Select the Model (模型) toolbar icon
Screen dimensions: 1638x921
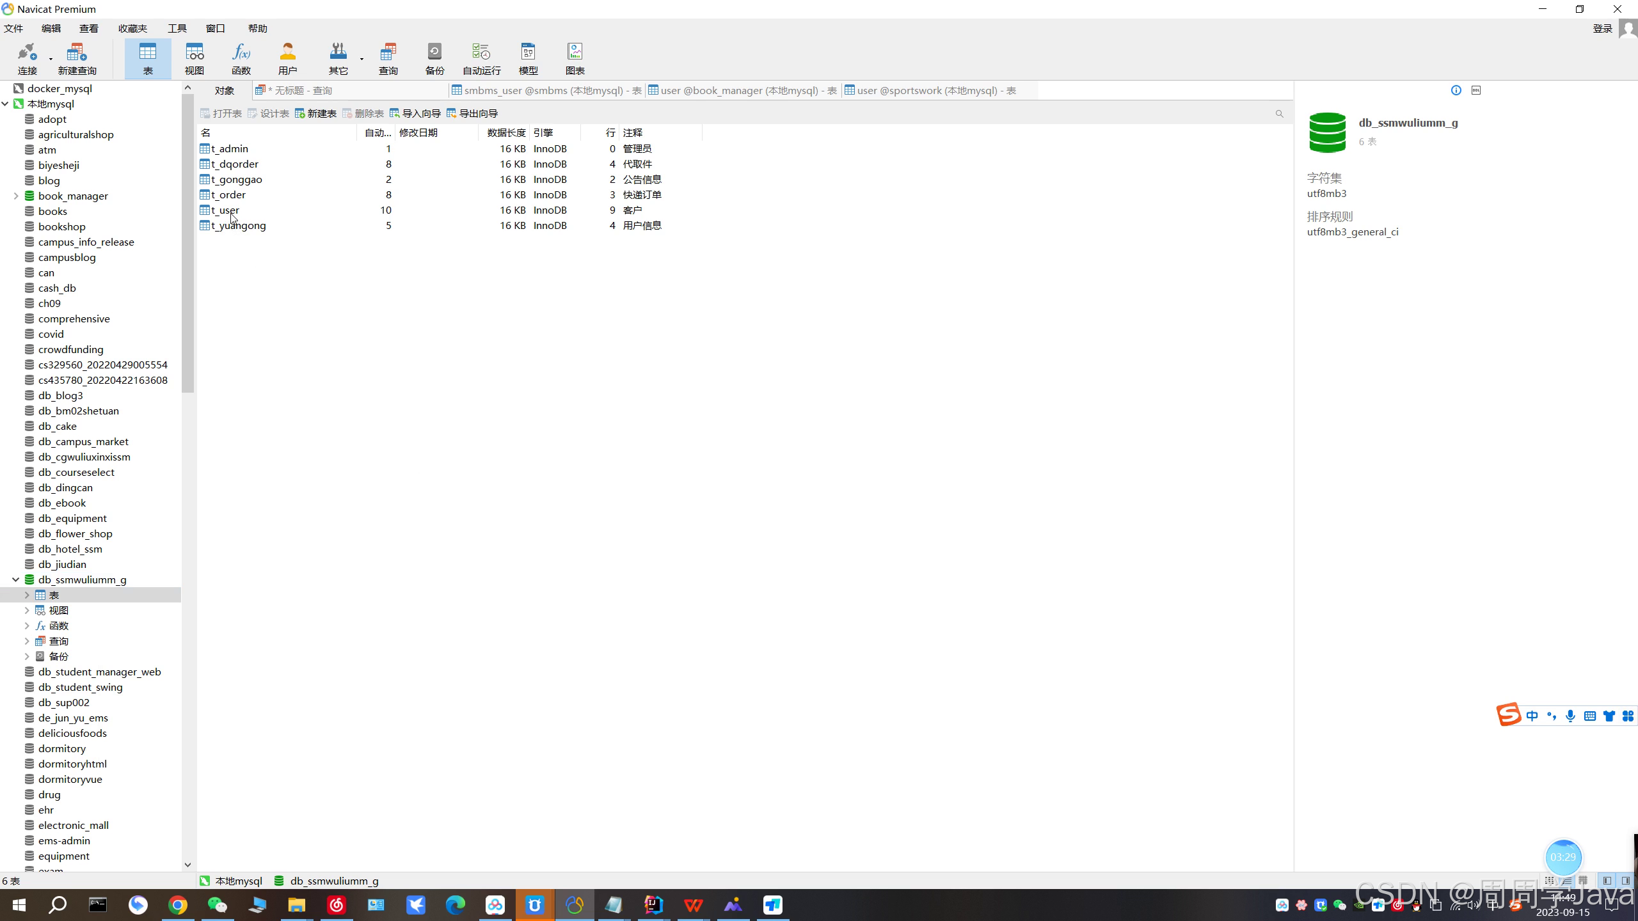coord(528,58)
